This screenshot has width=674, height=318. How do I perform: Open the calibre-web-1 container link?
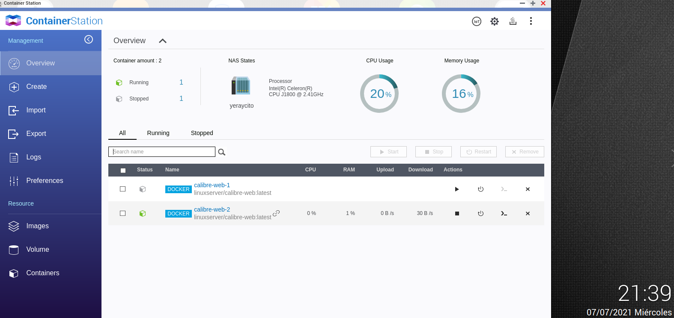coord(212,185)
